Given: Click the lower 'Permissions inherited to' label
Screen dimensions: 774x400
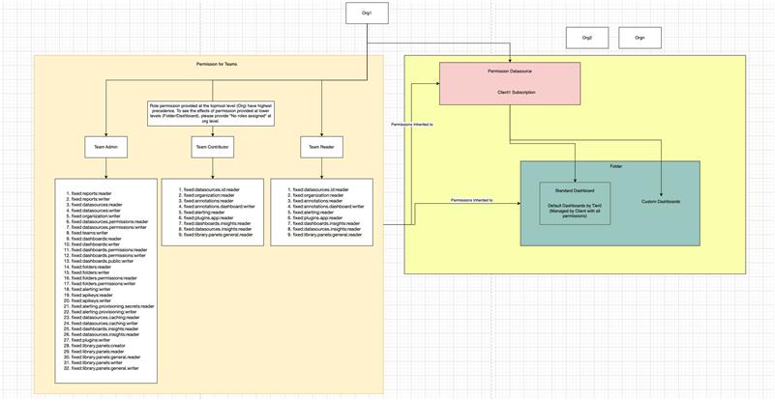Looking at the screenshot, I should (472, 200).
